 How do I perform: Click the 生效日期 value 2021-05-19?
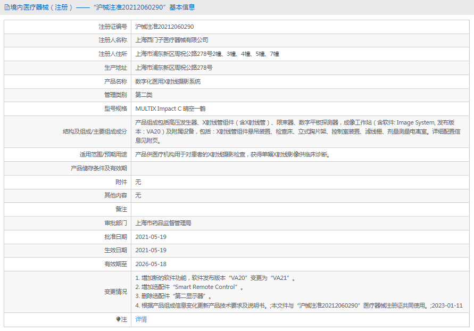click(151, 250)
